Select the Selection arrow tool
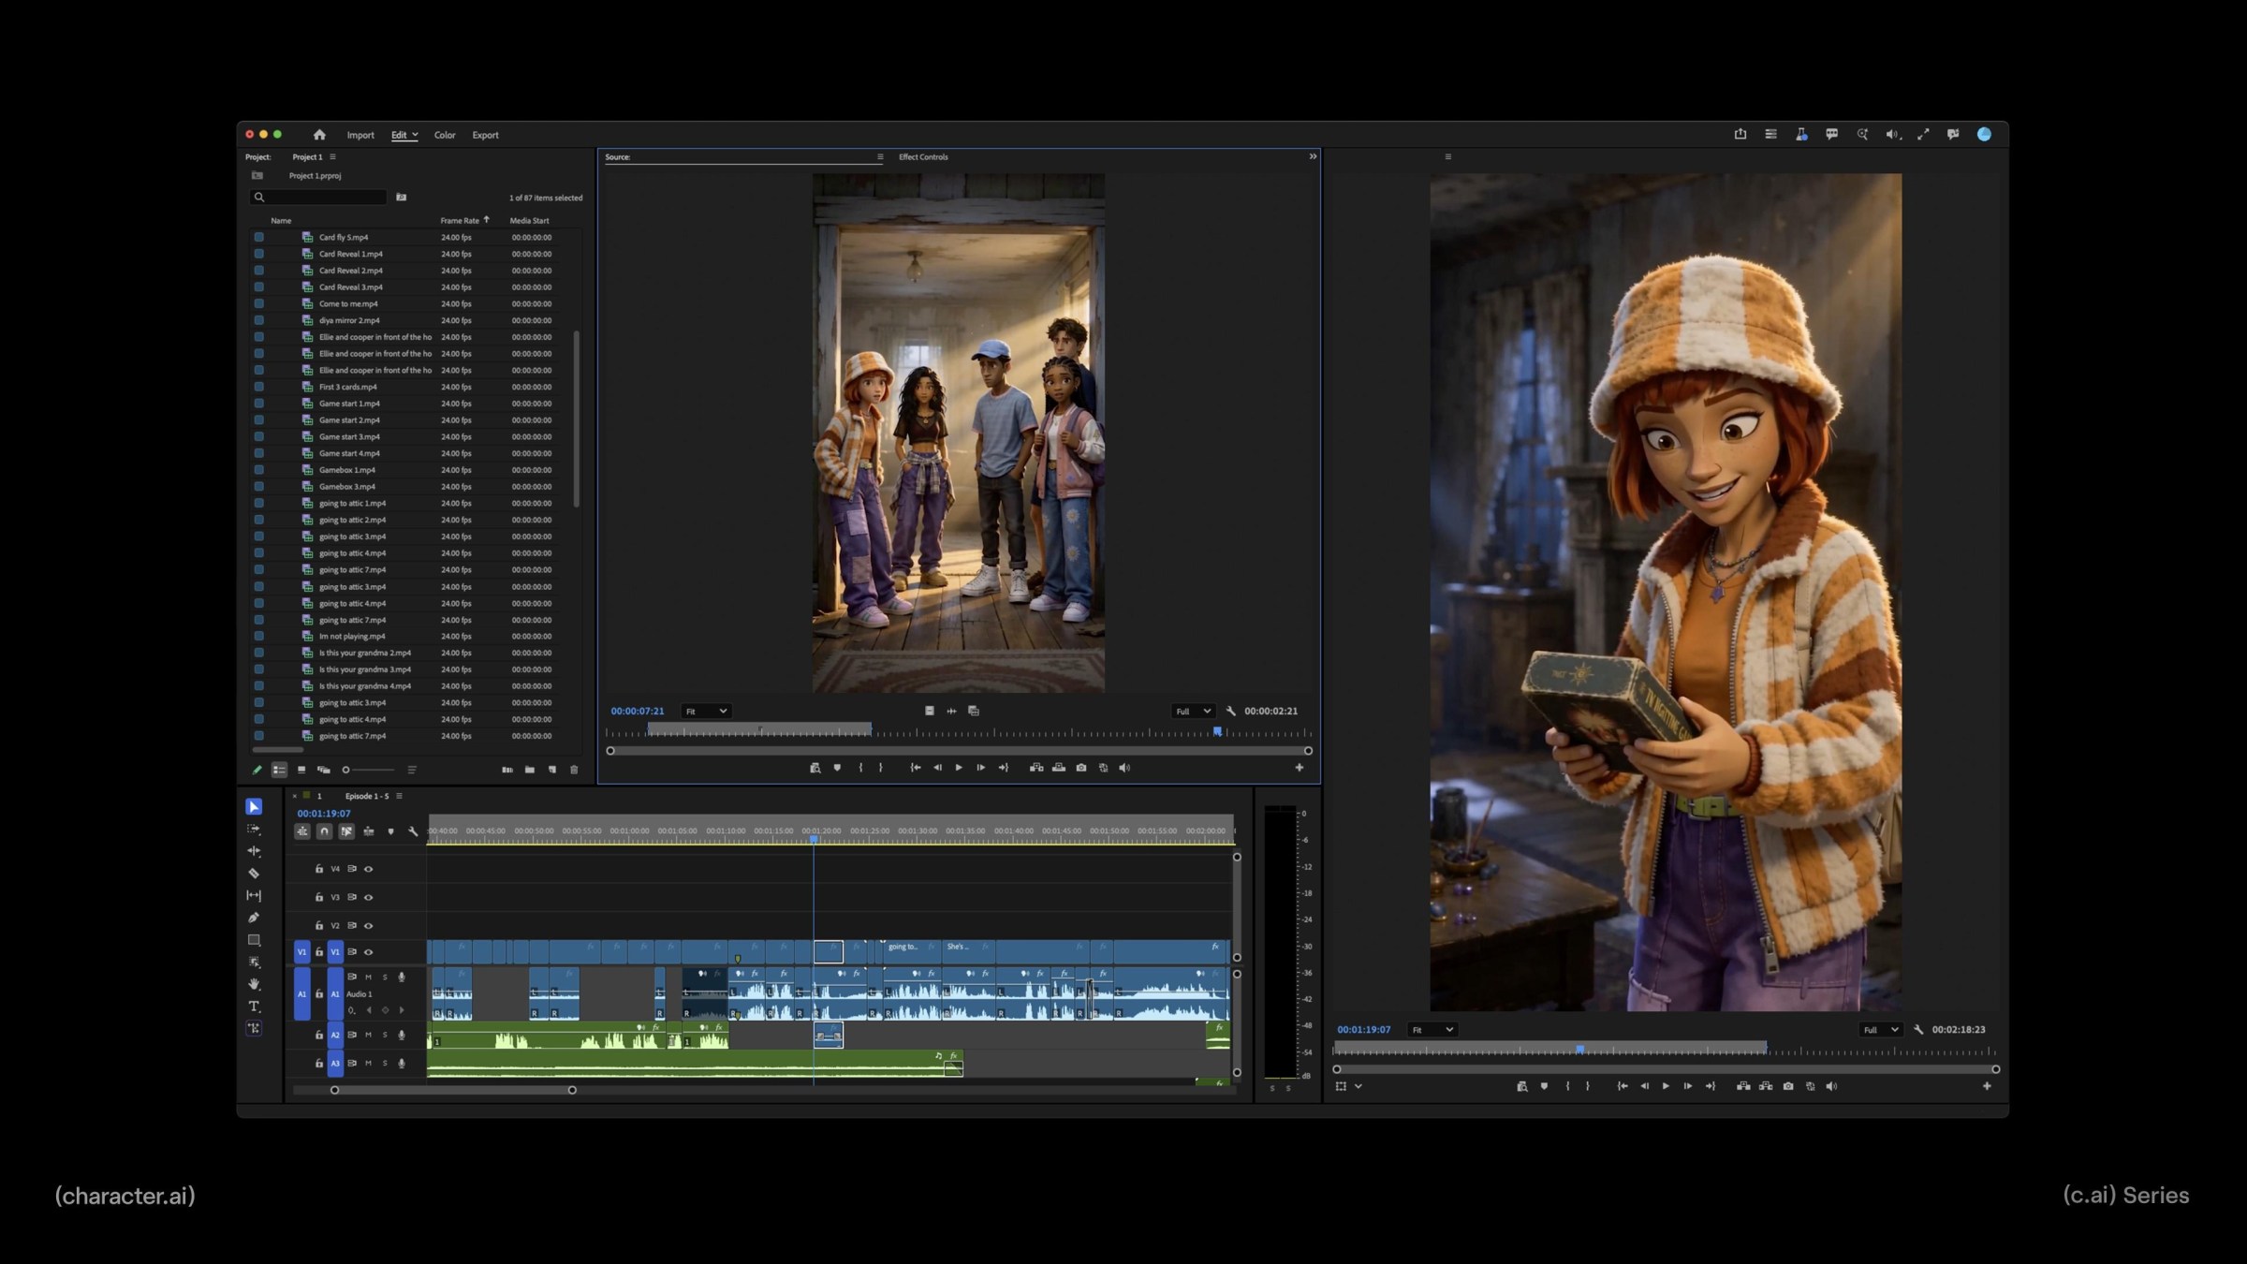 pos(254,806)
